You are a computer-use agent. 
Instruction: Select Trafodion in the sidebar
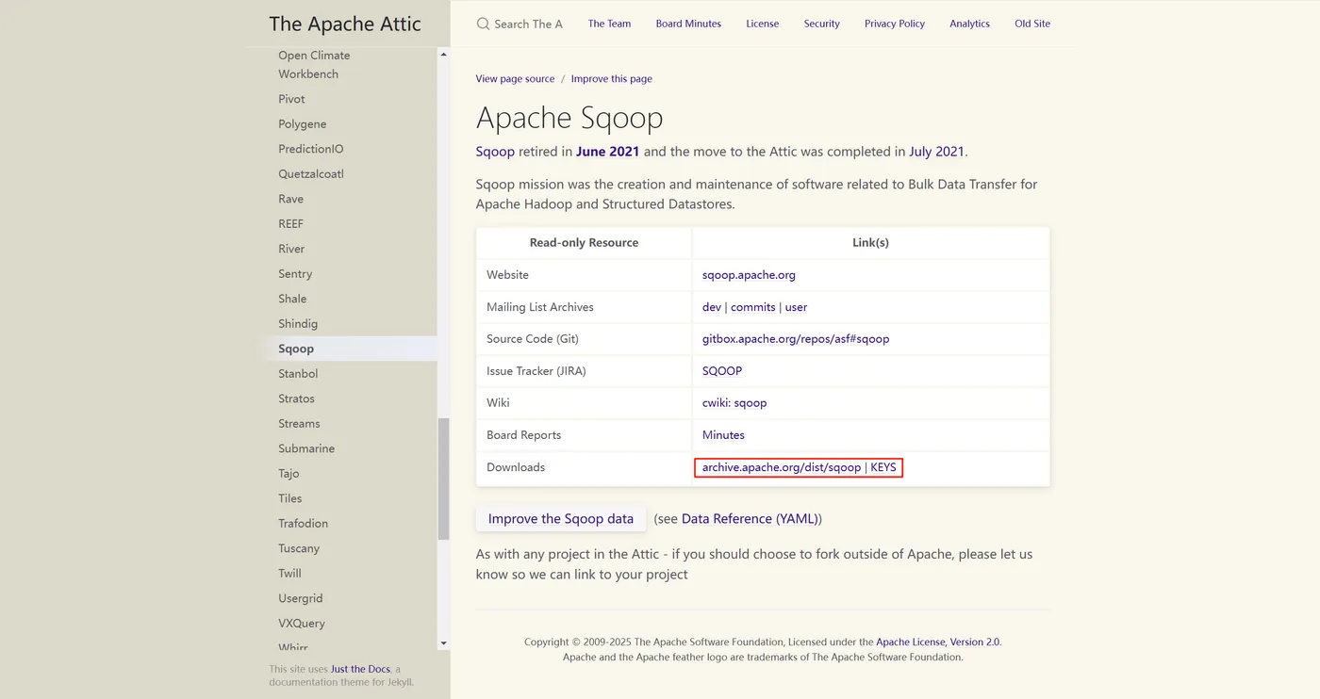click(303, 524)
